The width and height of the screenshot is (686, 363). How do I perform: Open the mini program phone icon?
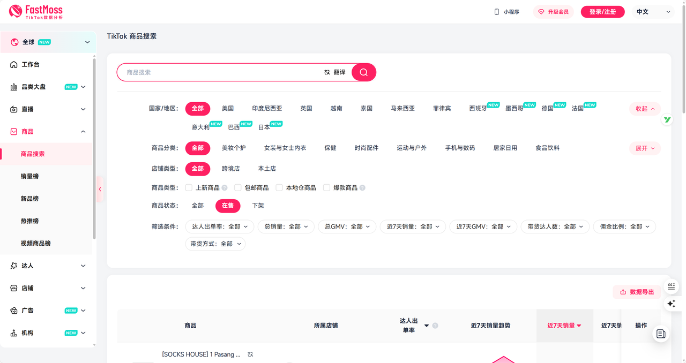click(x=496, y=12)
